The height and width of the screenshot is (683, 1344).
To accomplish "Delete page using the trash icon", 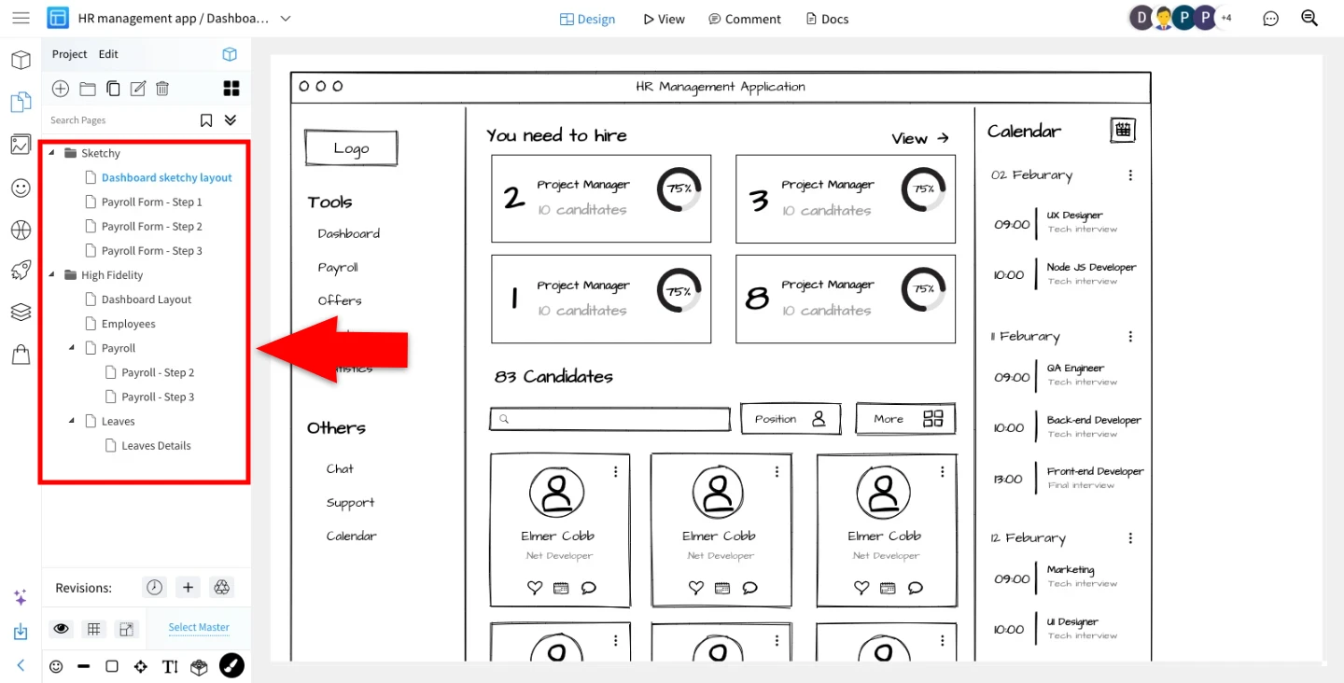I will (x=162, y=89).
